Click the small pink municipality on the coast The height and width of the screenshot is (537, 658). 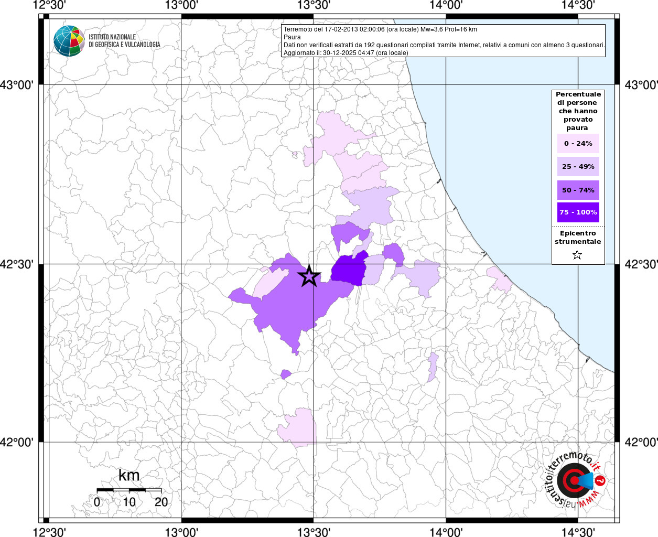pyautogui.click(x=500, y=279)
